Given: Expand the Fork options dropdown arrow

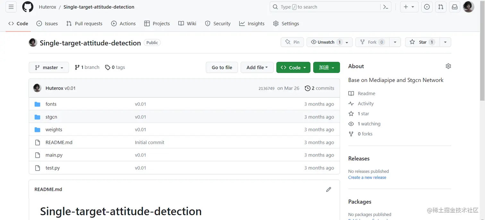Looking at the screenshot, I should pyautogui.click(x=395, y=42).
